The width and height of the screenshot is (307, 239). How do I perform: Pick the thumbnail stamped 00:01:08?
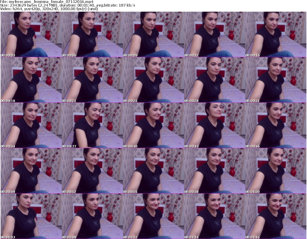(x=92, y=216)
